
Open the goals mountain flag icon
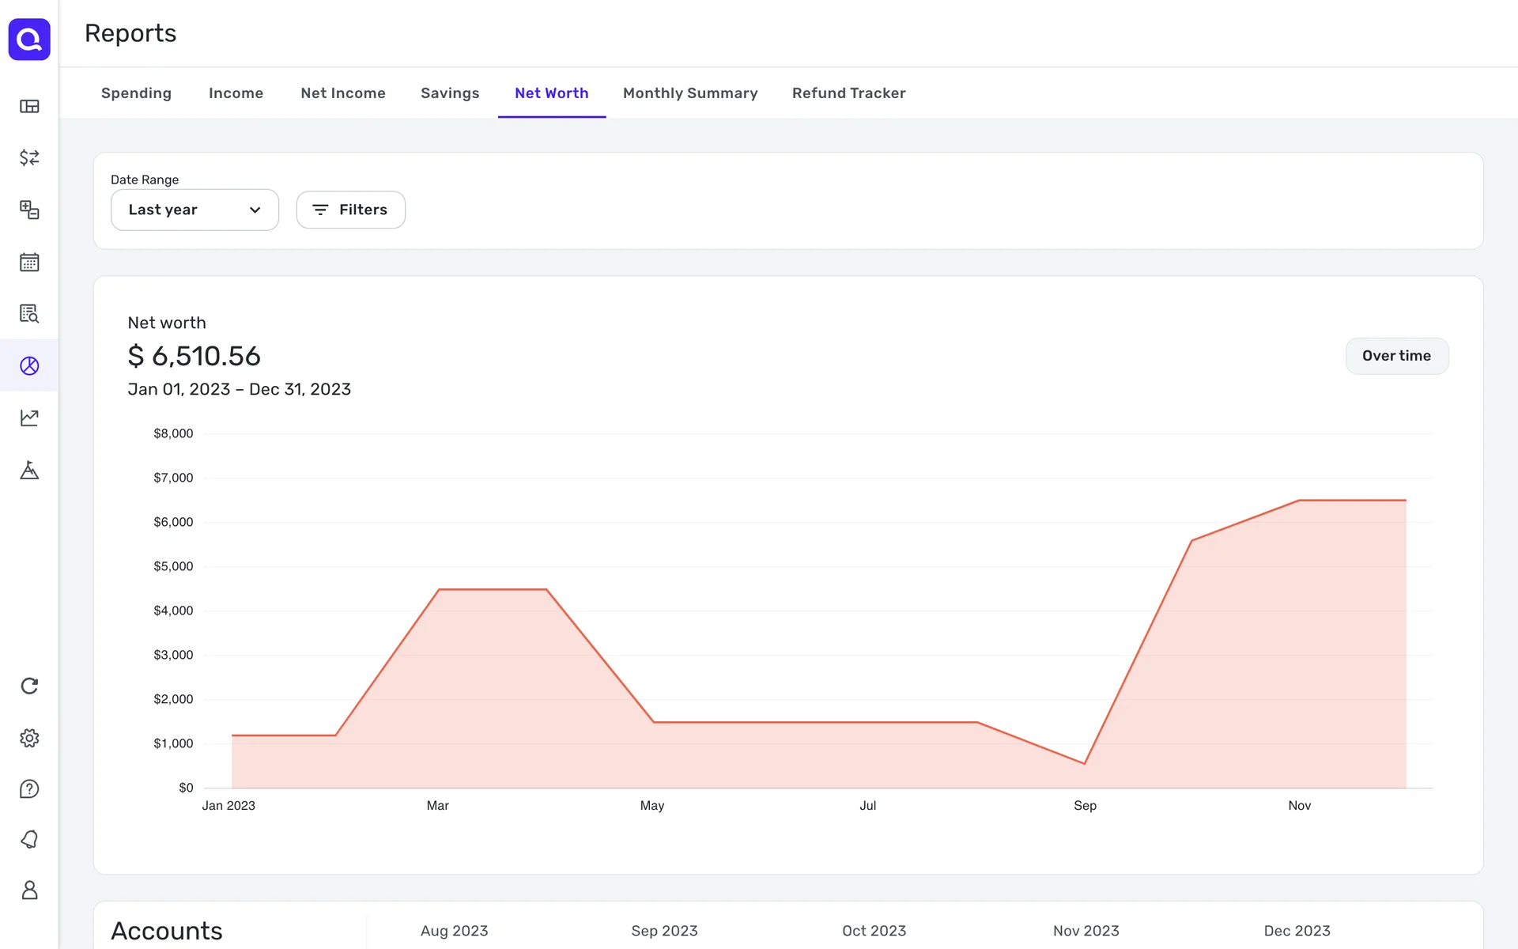tap(29, 470)
